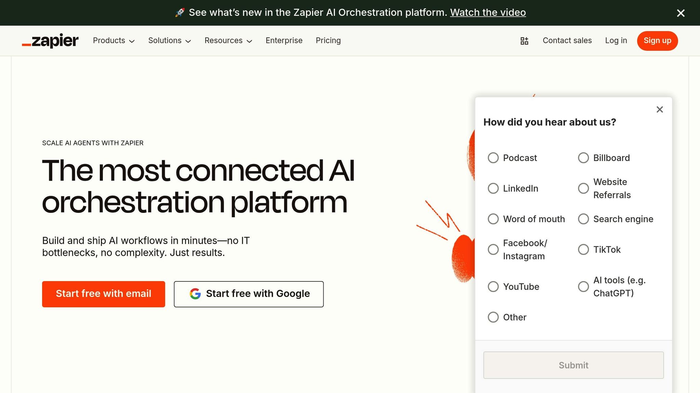Viewport: 700px width, 393px height.
Task: Click the 'Watch the video' link
Action: click(x=488, y=12)
